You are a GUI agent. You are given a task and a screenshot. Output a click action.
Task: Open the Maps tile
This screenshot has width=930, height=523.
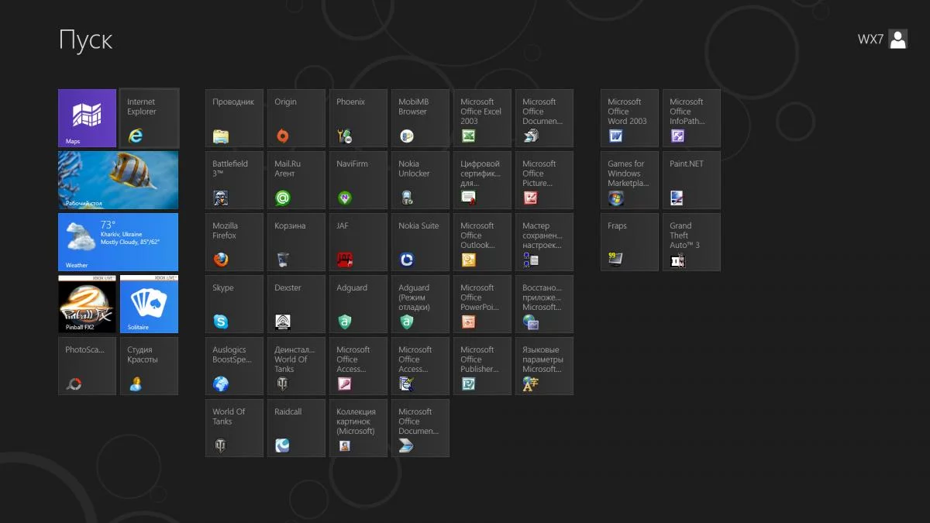(x=87, y=118)
